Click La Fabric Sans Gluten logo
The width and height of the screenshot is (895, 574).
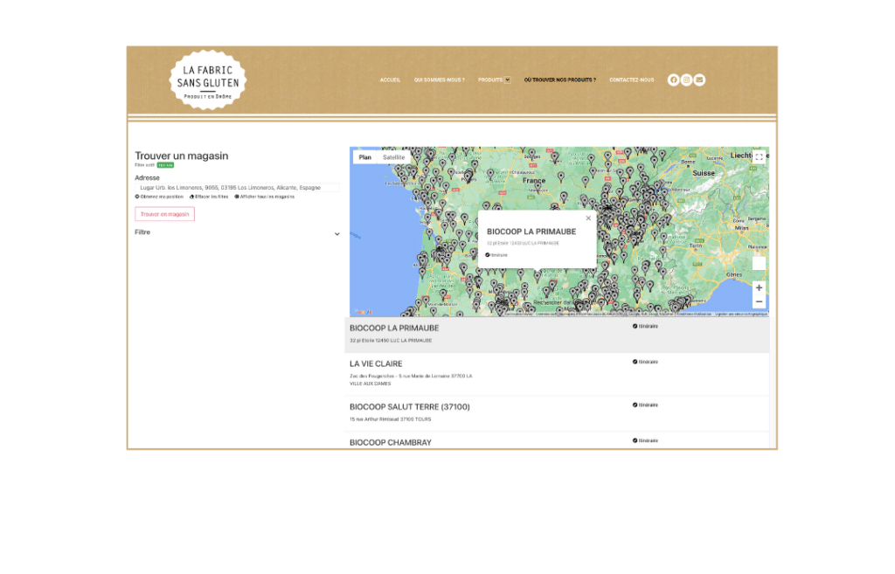coord(208,80)
